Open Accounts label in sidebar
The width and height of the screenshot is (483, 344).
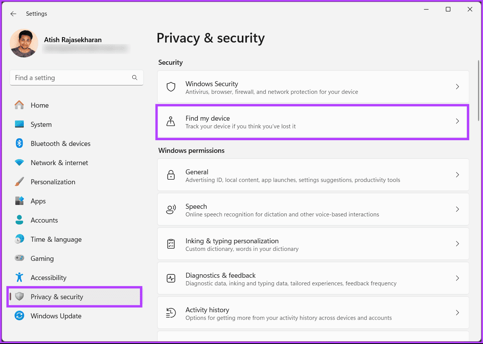[44, 220]
